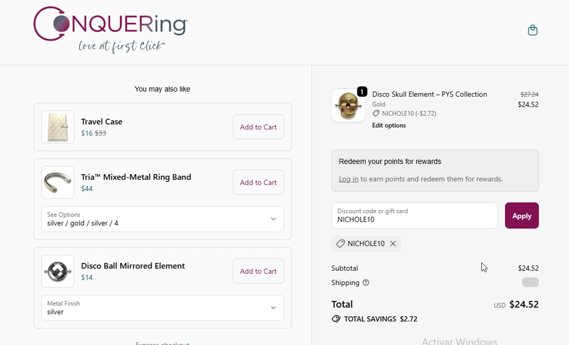Open the shopping bag cart icon
The image size is (569, 345).
(x=533, y=30)
